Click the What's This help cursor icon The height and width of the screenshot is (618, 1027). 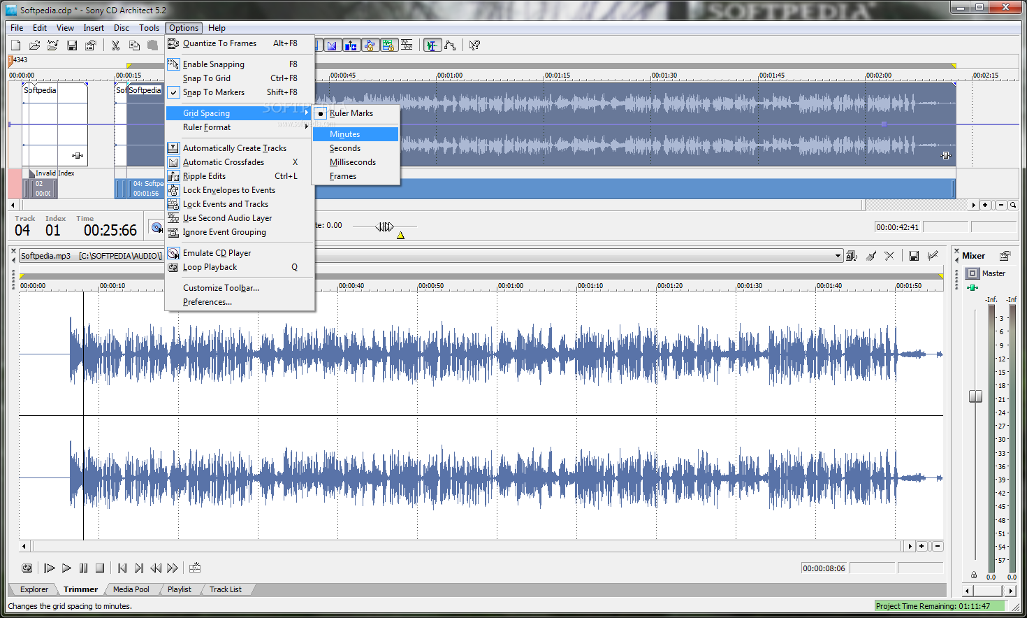click(x=474, y=45)
